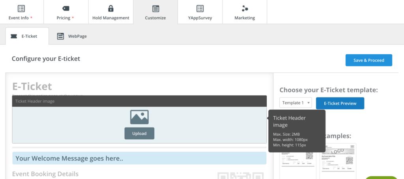Click the Configure your E-ticket heading

click(46, 59)
